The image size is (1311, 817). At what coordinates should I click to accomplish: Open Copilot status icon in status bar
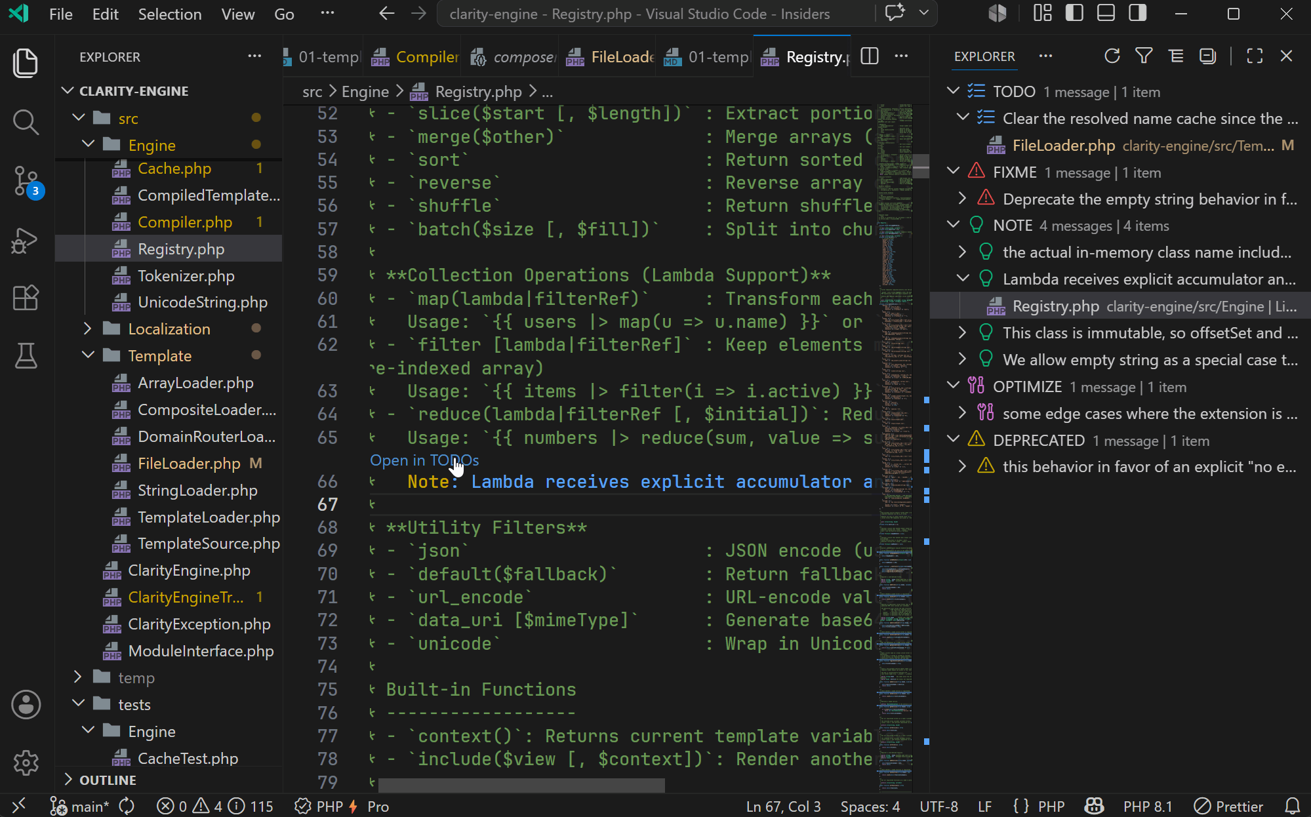tap(1094, 806)
